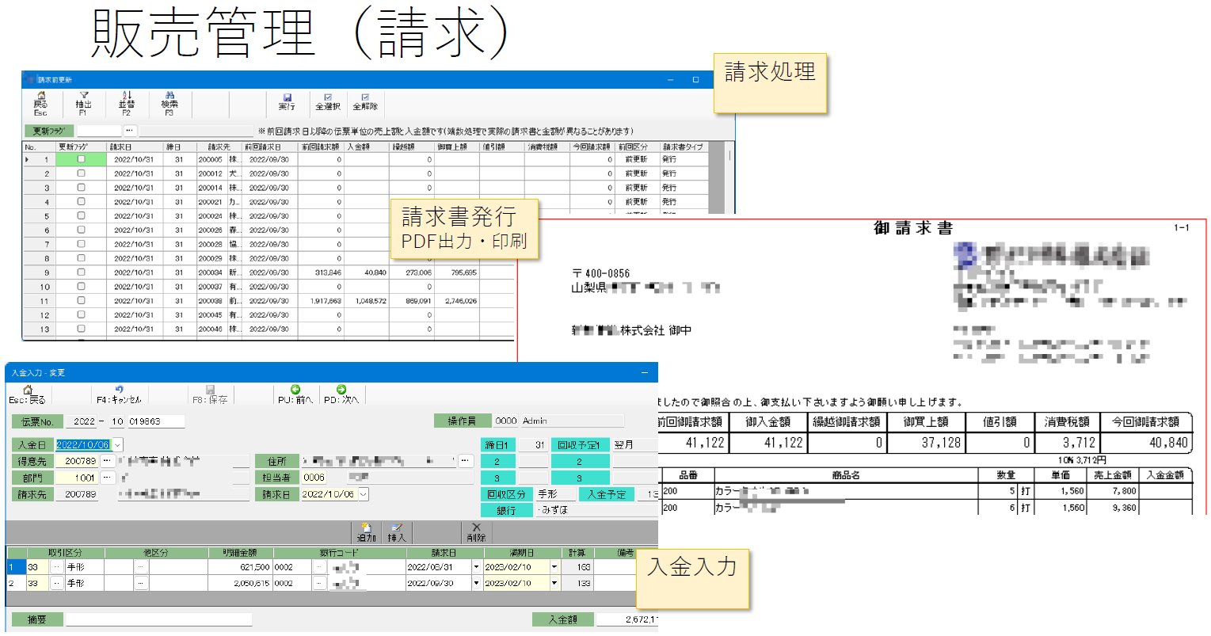The width and height of the screenshot is (1211, 636).
Task: Click the 摘要 text input field
Action: click(x=158, y=619)
